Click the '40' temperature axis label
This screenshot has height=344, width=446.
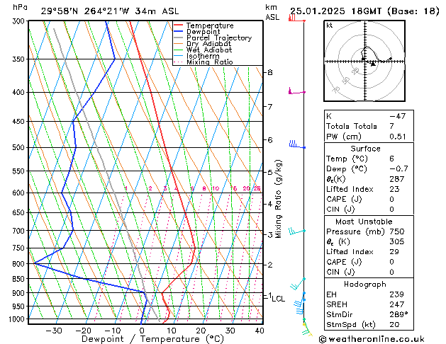260,331
